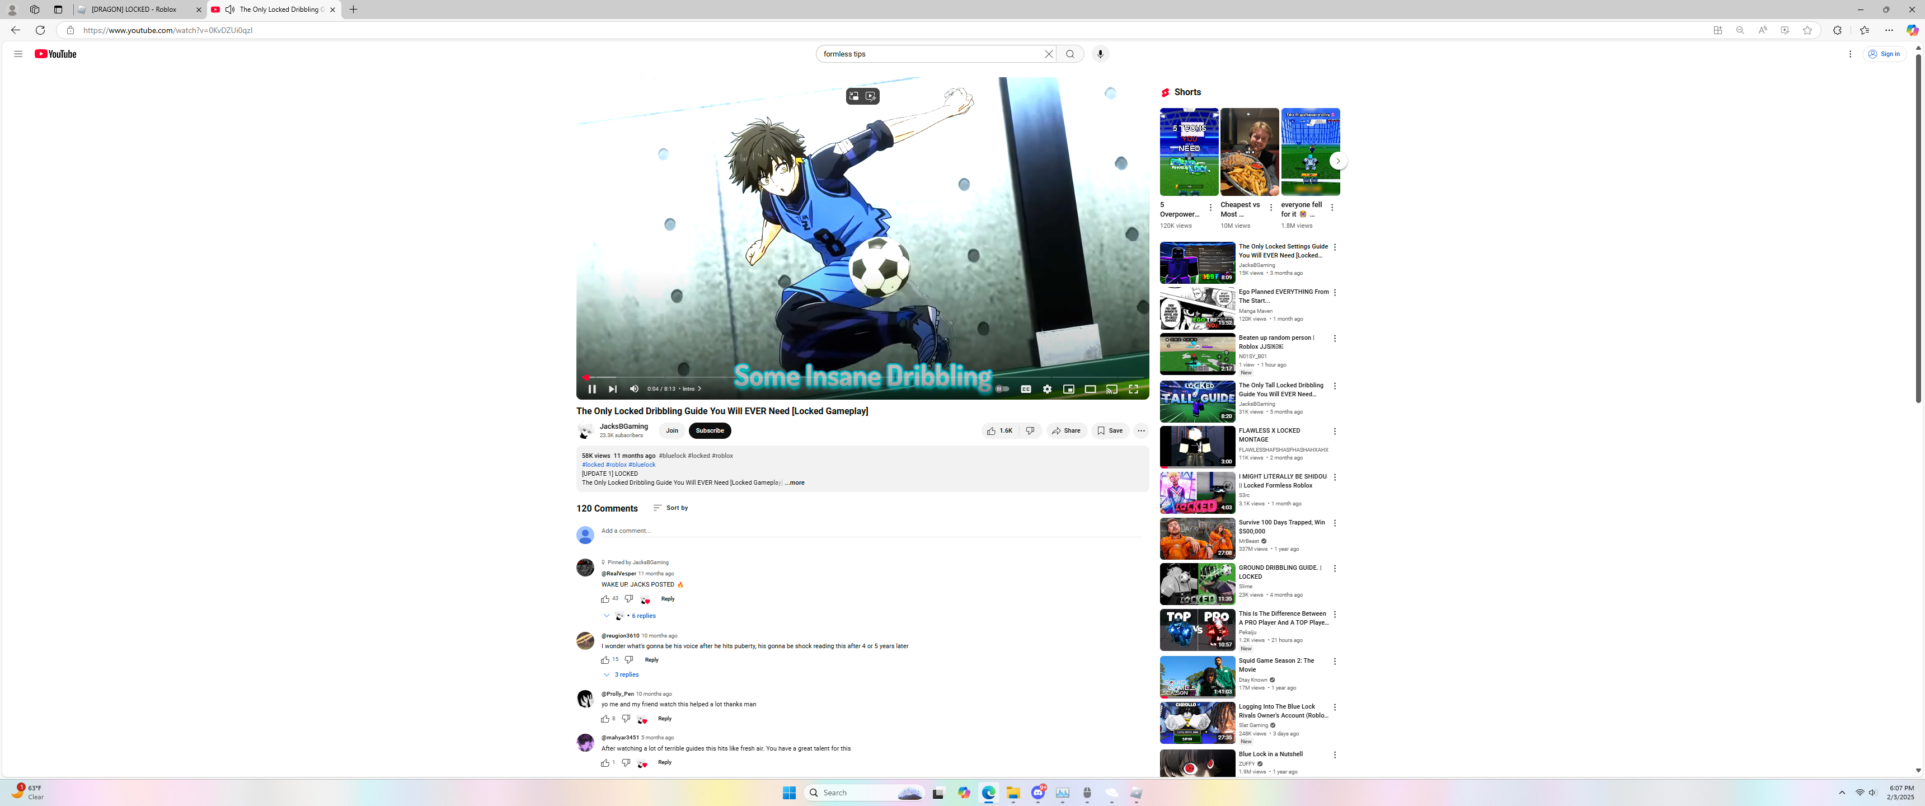Open Edge workspaces button
This screenshot has width=1925, height=806.
[x=34, y=10]
